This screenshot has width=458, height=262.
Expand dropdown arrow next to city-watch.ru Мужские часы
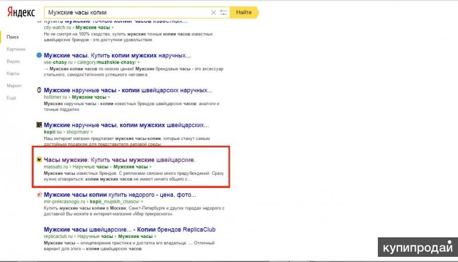(113, 28)
